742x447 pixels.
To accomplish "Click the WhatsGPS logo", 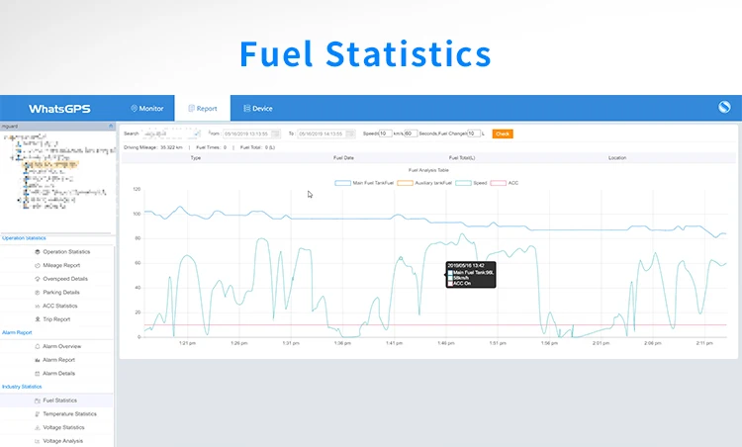I will (x=59, y=109).
